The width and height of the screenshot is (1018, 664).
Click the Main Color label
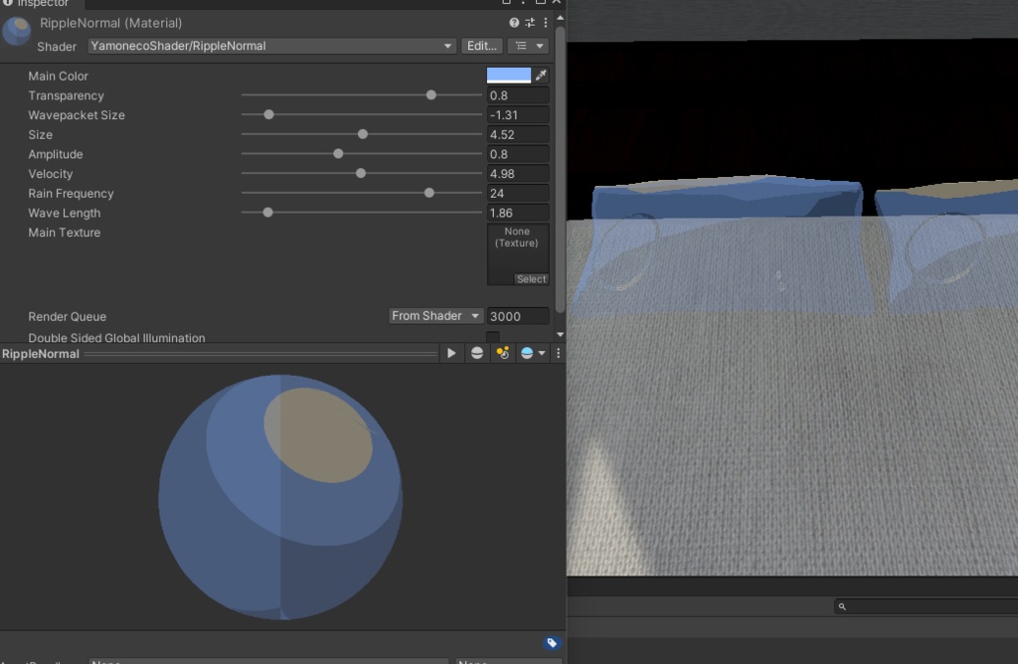[58, 76]
